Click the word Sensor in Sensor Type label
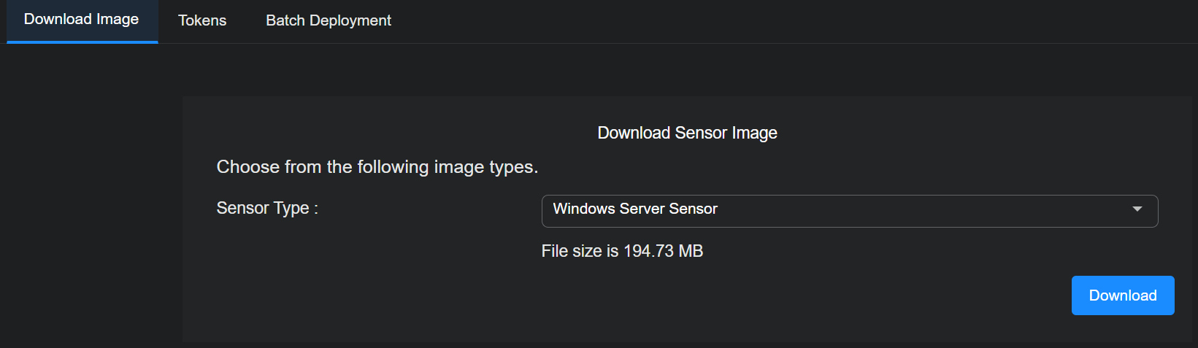The height and width of the screenshot is (348, 1198). 242,209
